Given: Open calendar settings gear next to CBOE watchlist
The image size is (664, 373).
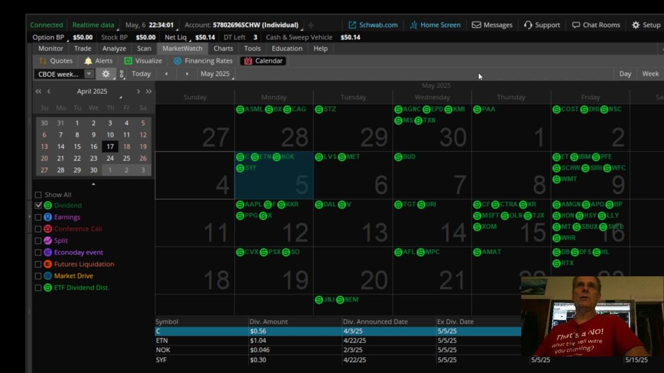Looking at the screenshot, I should tap(106, 74).
